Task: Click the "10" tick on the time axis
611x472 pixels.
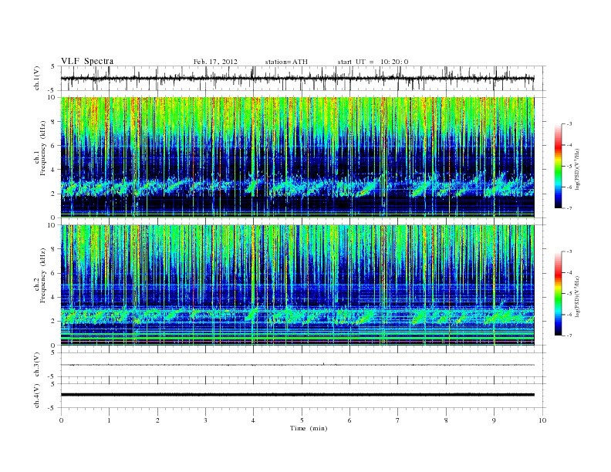Action: tap(542, 420)
